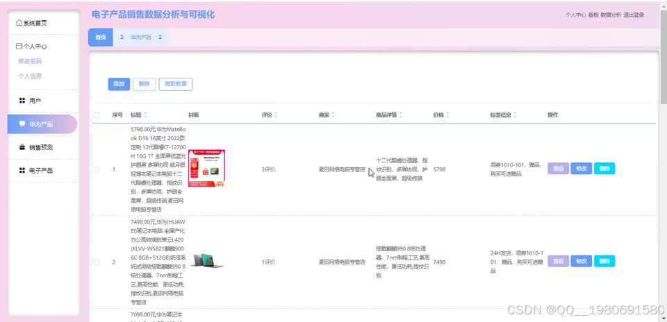Click the page title 电子产品销售数据分析与可视化
The height and width of the screenshot is (322, 667).
pos(153,15)
